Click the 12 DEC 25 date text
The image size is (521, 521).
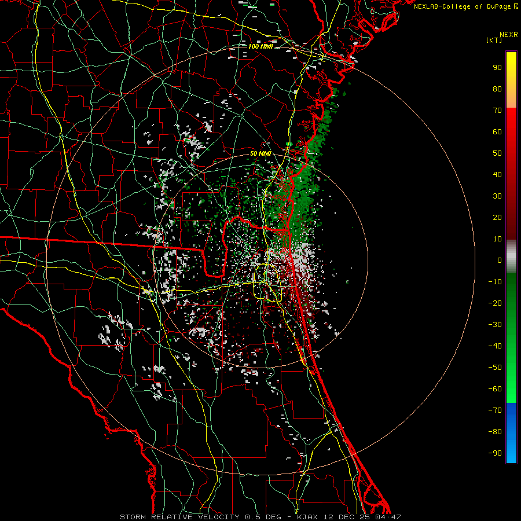[346, 517]
